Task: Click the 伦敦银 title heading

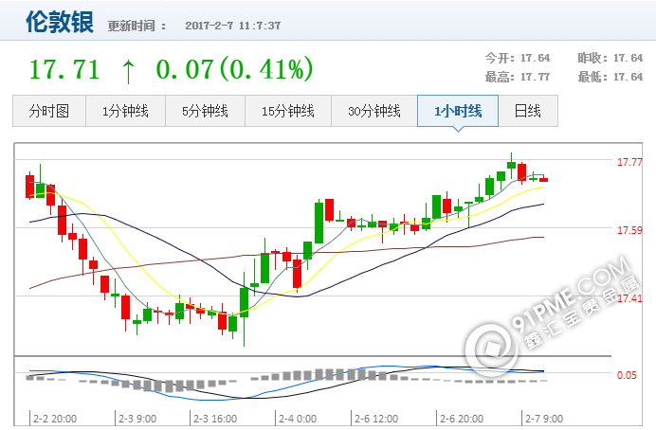Action: pyautogui.click(x=60, y=22)
